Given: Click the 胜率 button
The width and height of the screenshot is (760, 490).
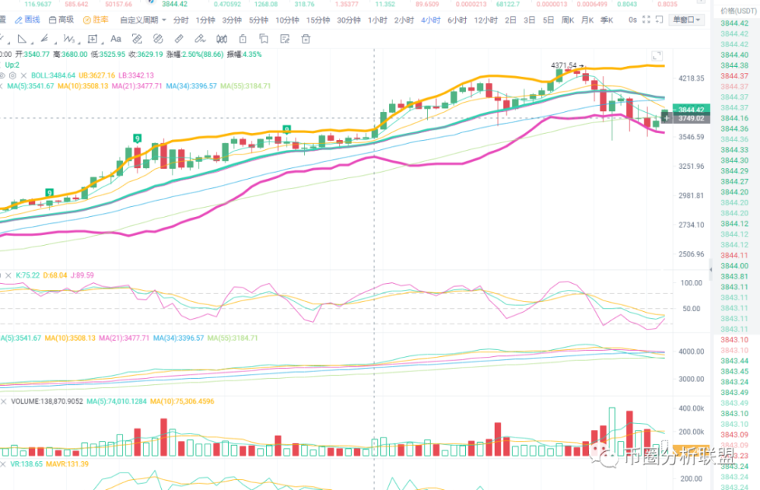Looking at the screenshot, I should click(96, 20).
